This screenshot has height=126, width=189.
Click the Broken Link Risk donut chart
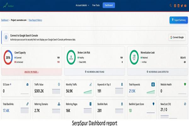pyautogui.click(x=71, y=57)
